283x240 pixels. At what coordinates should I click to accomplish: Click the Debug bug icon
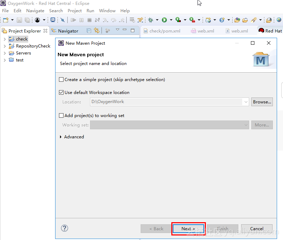click(150, 20)
